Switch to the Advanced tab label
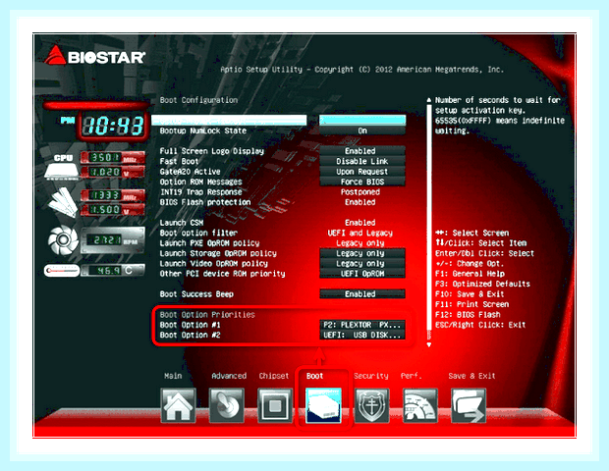The height and width of the screenshot is (471, 609). [229, 376]
